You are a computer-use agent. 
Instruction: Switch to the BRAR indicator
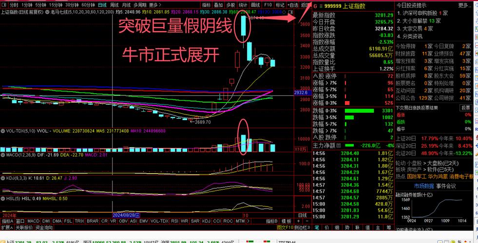pyautogui.click(x=93, y=221)
